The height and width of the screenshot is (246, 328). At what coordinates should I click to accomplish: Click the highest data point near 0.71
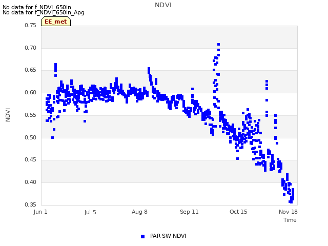click(219, 45)
